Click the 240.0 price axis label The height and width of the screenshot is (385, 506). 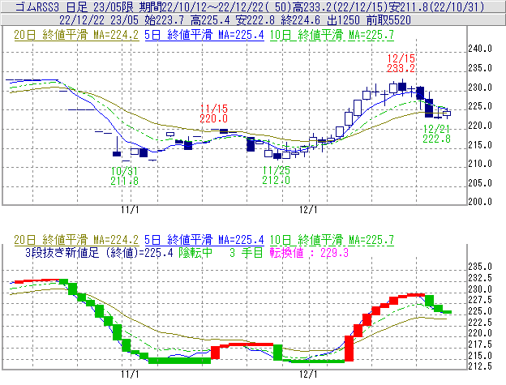point(480,49)
